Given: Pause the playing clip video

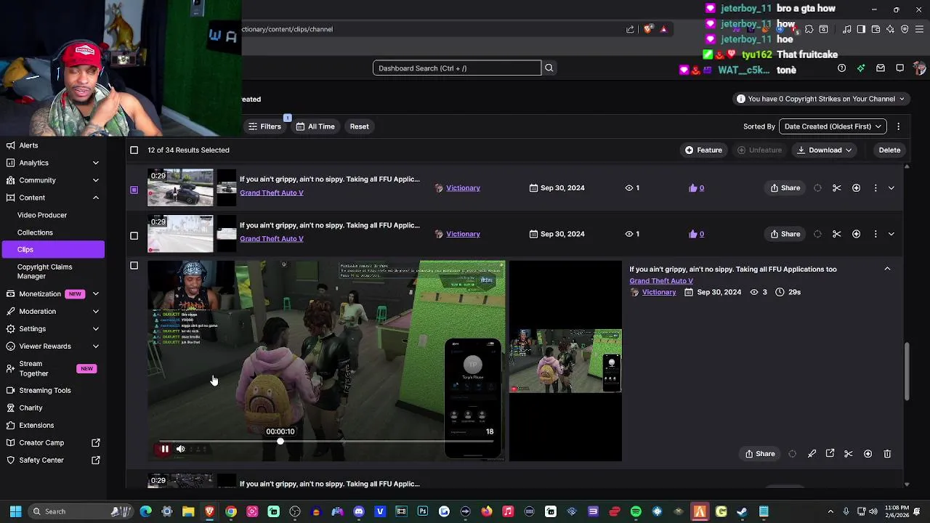Looking at the screenshot, I should [165, 449].
